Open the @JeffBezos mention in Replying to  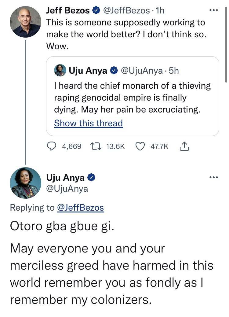pyautogui.click(x=81, y=208)
